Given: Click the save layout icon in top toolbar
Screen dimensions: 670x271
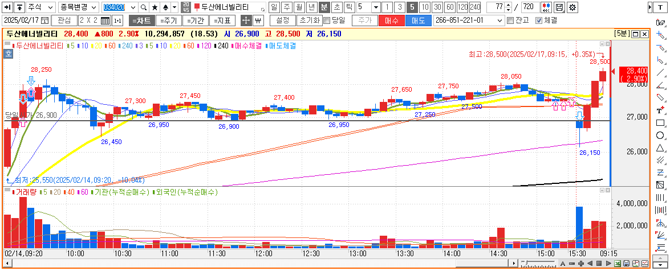Looking at the screenshot, I should coord(559,7).
